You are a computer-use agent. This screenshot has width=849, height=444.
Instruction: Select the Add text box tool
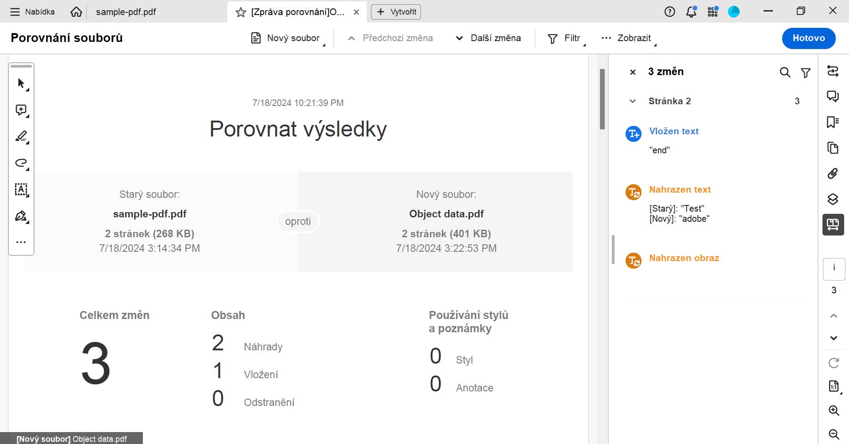point(21,190)
